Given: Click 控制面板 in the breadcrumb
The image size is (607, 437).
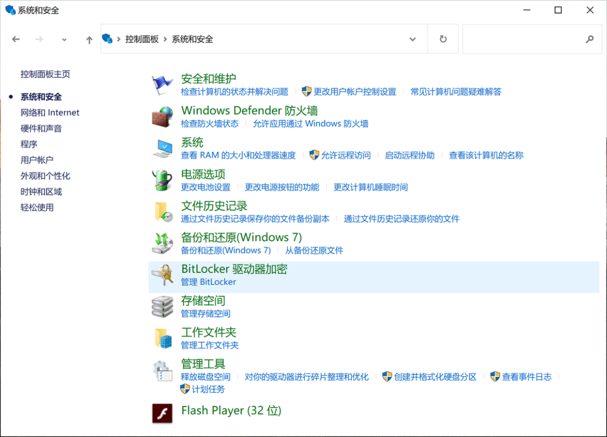Looking at the screenshot, I should click(142, 39).
